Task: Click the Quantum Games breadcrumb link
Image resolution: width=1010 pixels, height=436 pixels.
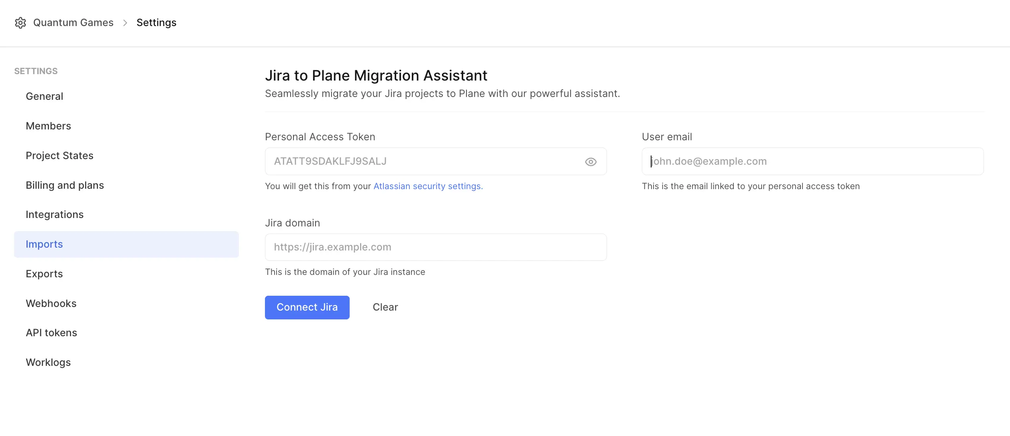Action: tap(73, 21)
